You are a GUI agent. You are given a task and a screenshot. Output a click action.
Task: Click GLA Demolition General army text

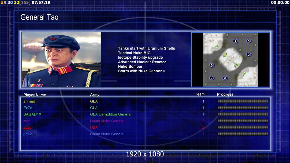111,114
